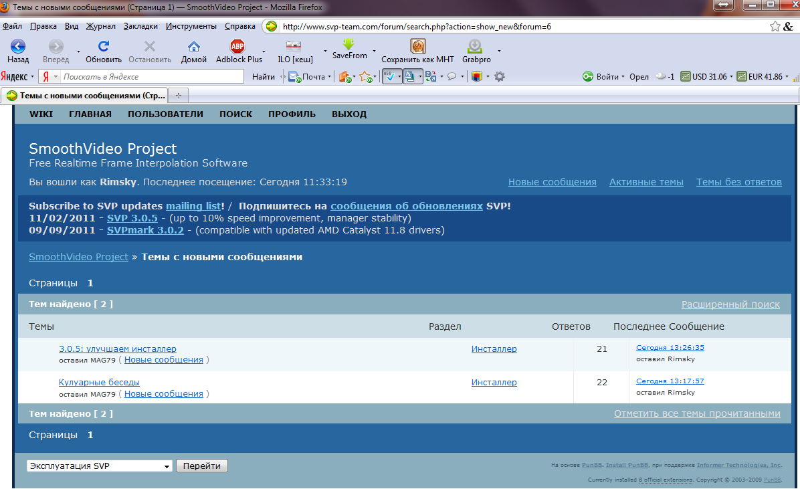Click Сохранить как MHT icon

tap(417, 46)
